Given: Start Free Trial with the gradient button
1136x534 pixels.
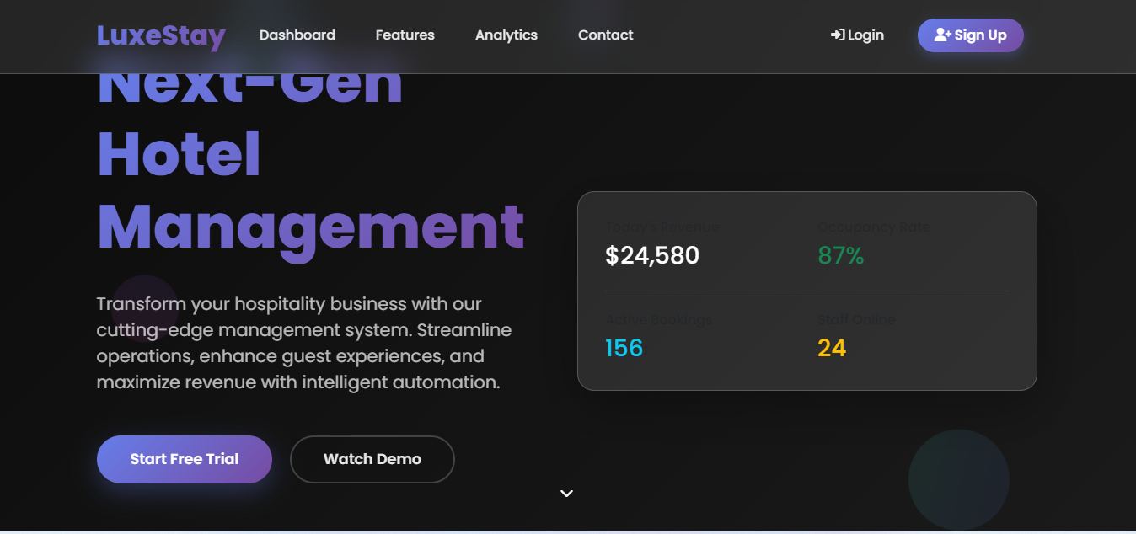Looking at the screenshot, I should point(184,459).
